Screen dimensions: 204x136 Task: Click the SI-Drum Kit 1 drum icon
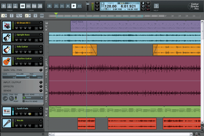(x=7, y=26)
